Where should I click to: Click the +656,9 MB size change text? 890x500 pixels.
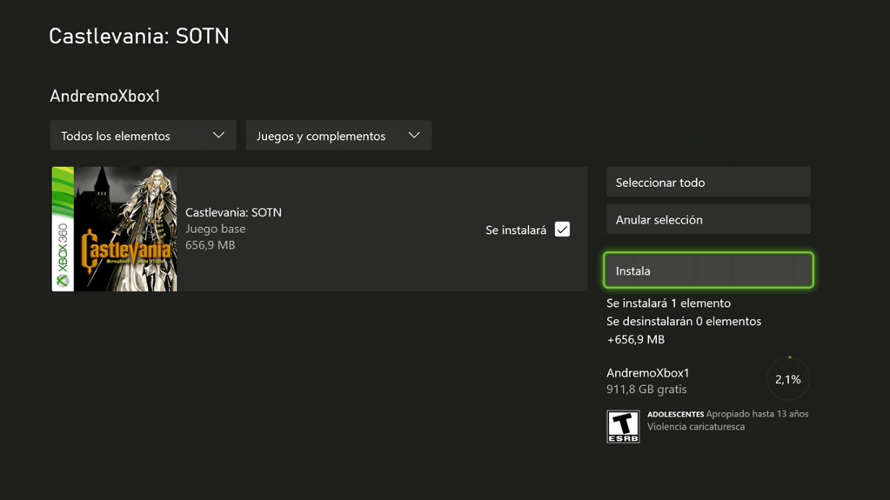point(635,339)
